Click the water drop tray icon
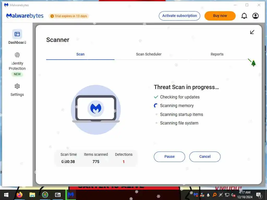The image size is (267, 200). coord(208,195)
